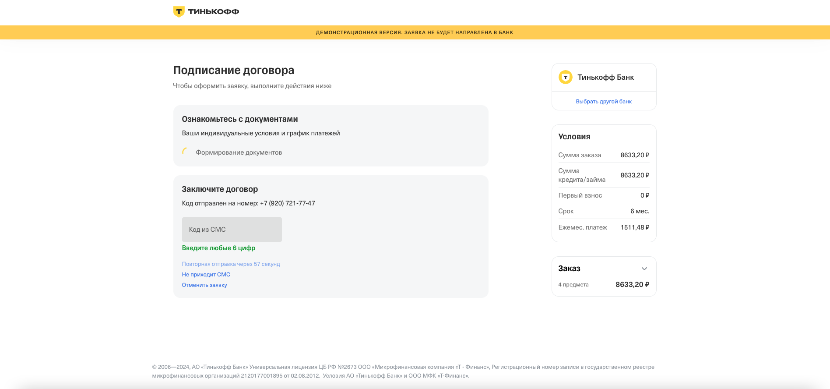Click the yellow demo version banner text

[415, 32]
